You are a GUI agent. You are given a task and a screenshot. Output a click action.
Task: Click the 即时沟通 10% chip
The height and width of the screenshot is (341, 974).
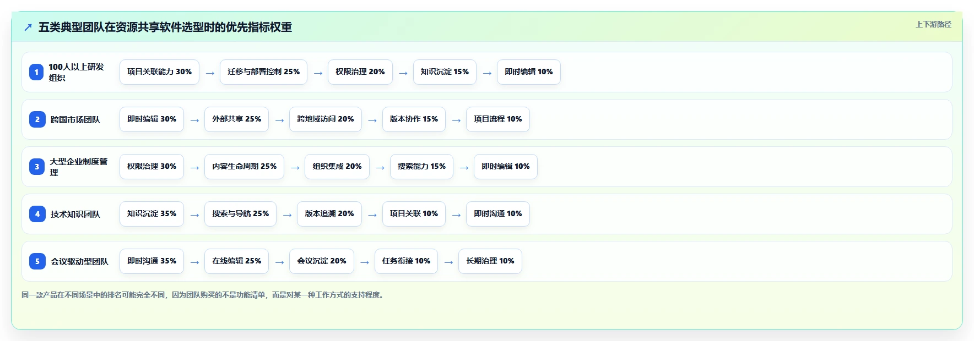pos(497,214)
